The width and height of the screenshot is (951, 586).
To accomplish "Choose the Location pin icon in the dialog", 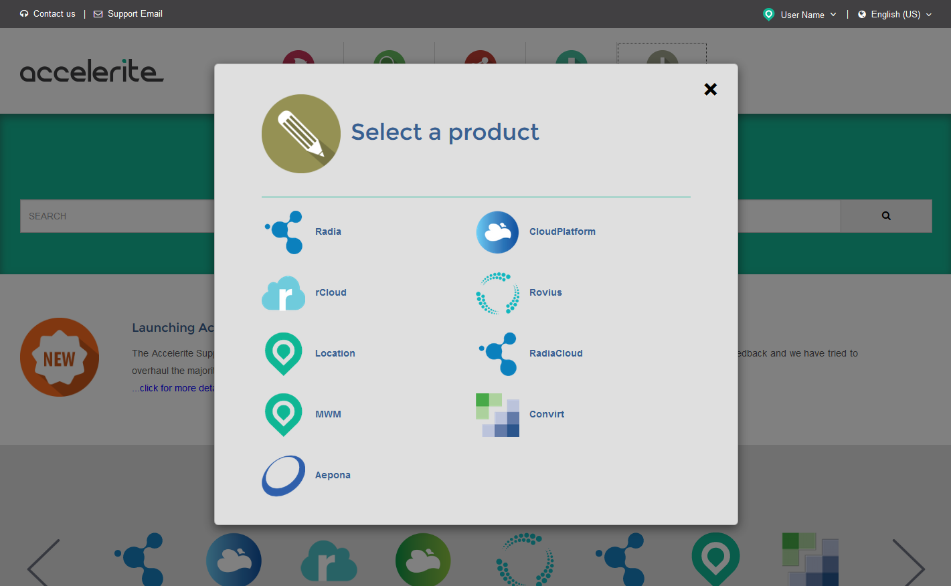I will coord(284,354).
